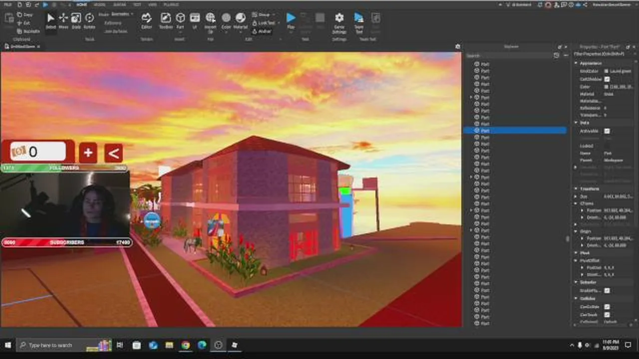Screen dimensions: 639x359
Task: Select the Select tool in the ribbon
Action: [50, 20]
